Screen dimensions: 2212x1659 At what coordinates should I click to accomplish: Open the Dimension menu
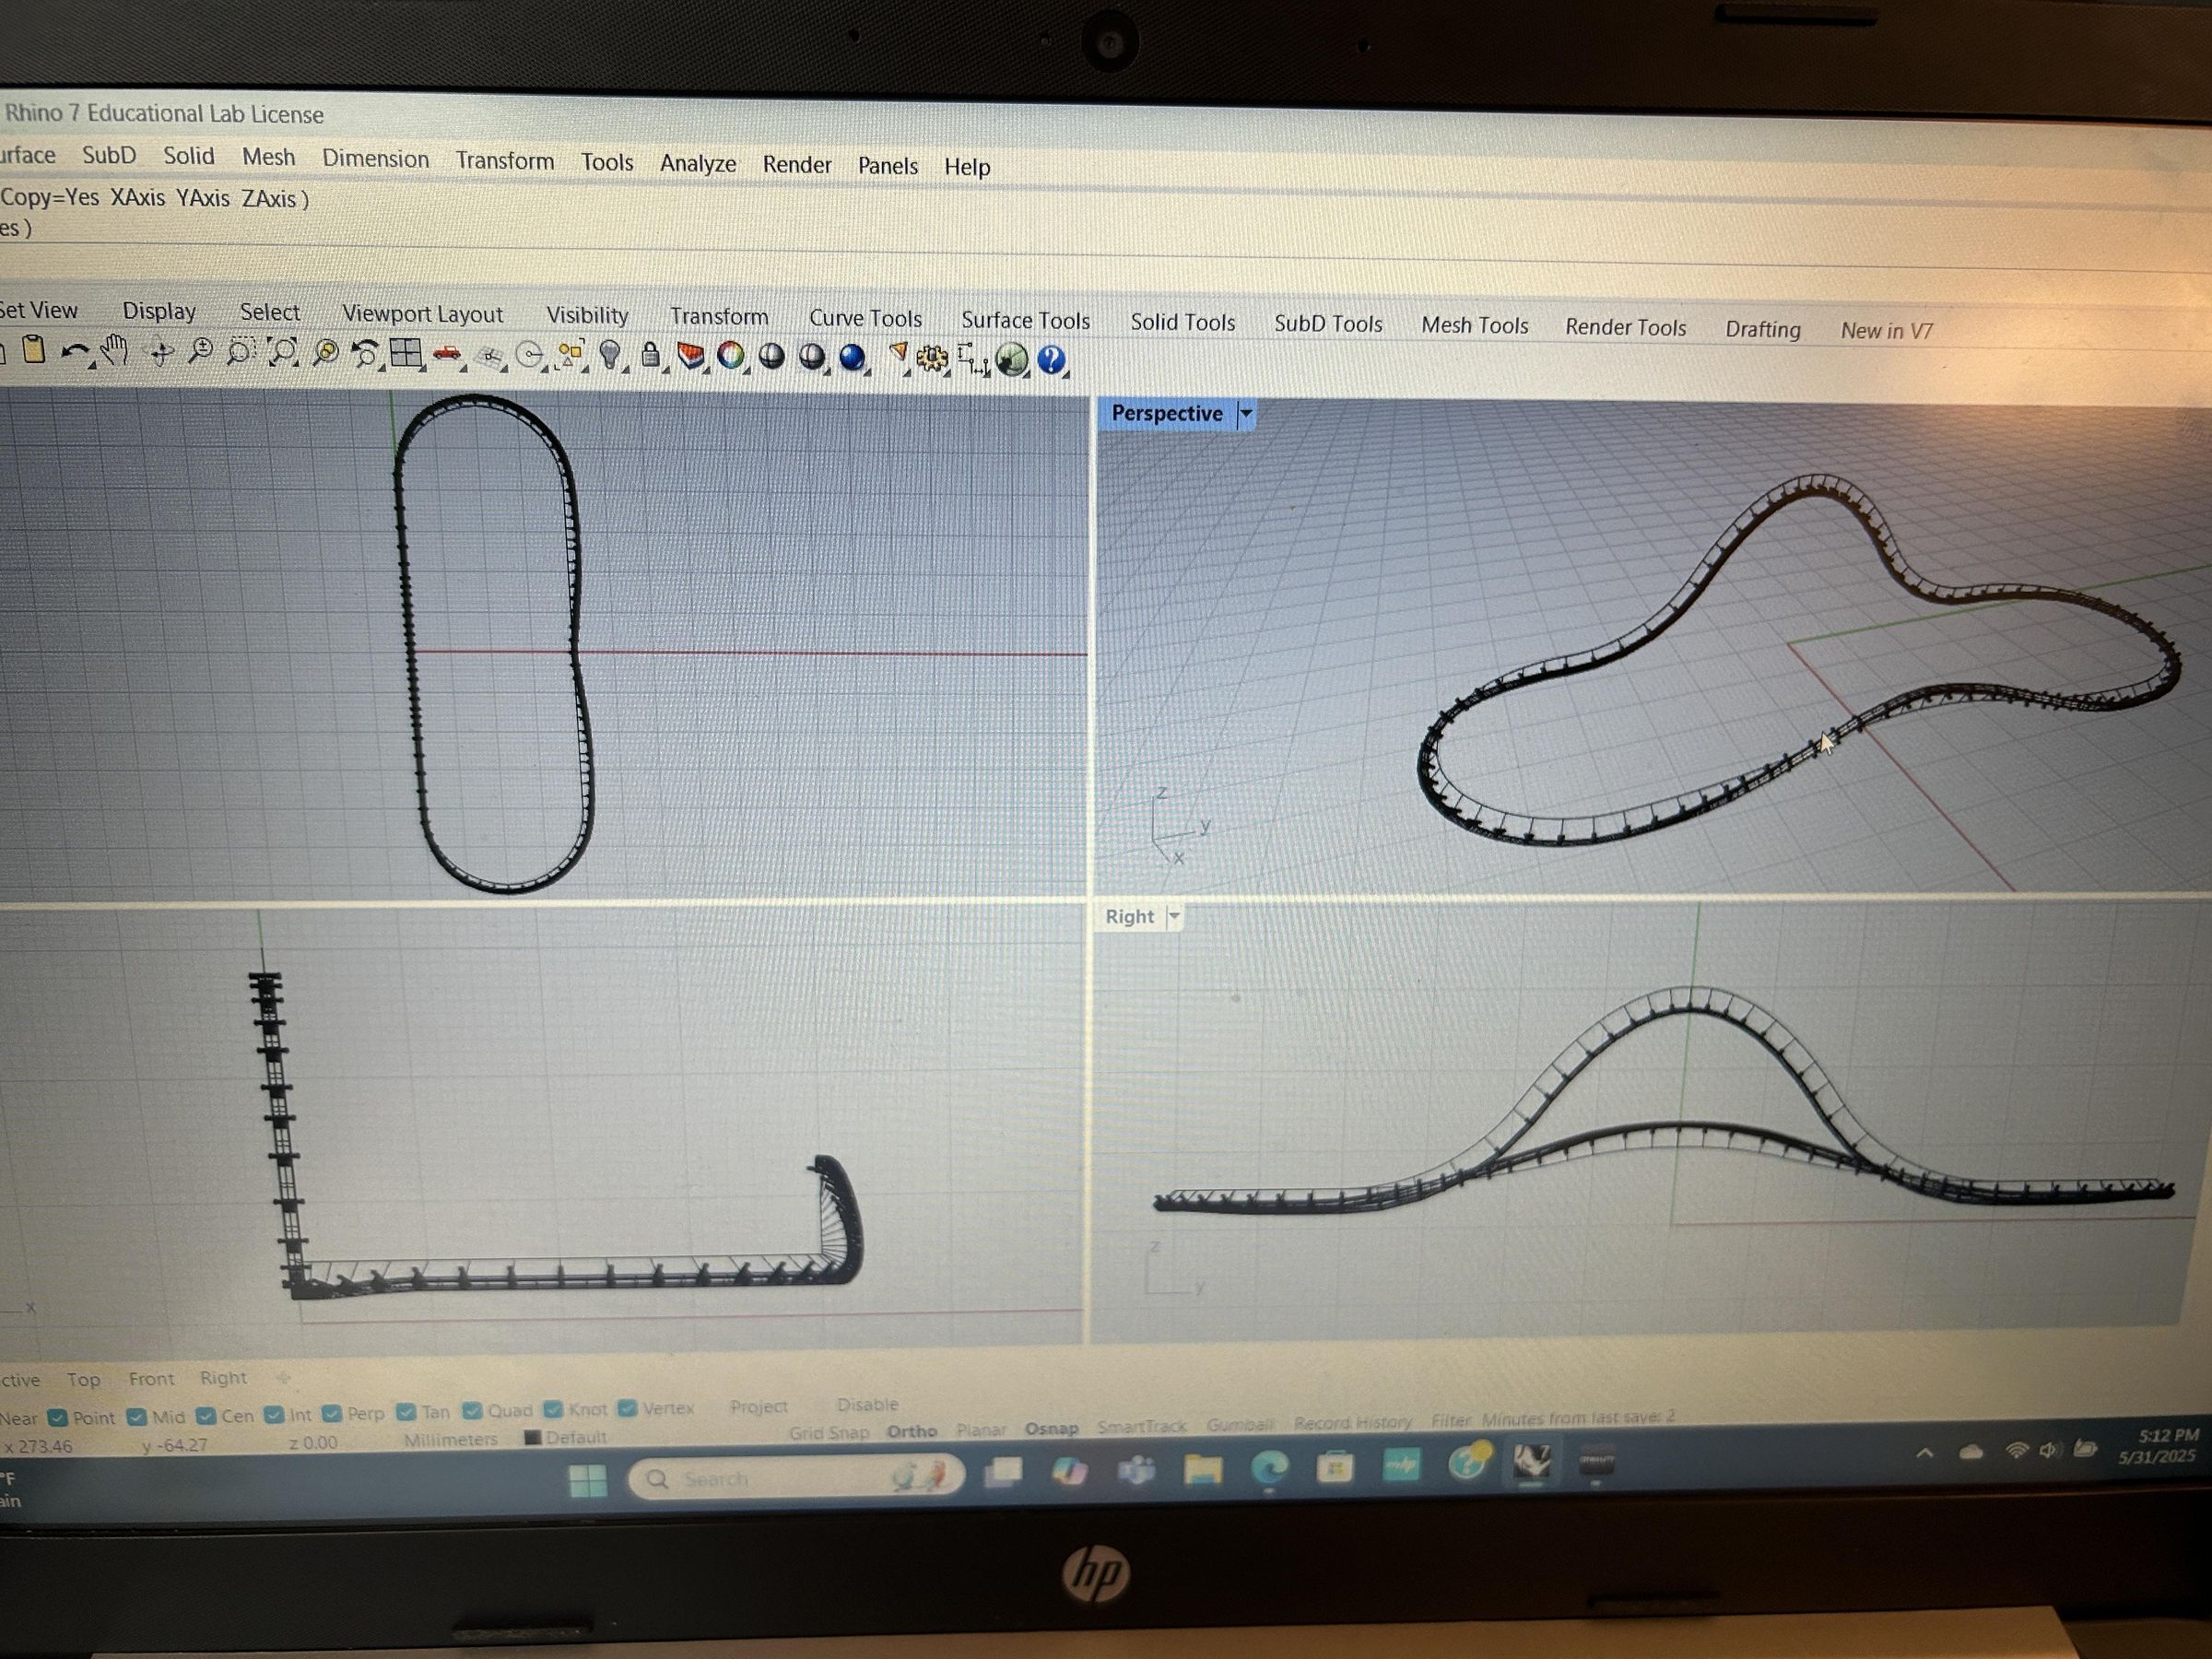pyautogui.click(x=375, y=159)
